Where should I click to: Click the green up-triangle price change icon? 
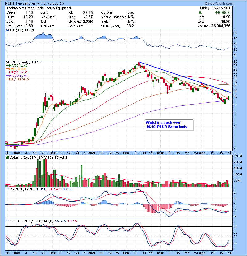[200, 13]
